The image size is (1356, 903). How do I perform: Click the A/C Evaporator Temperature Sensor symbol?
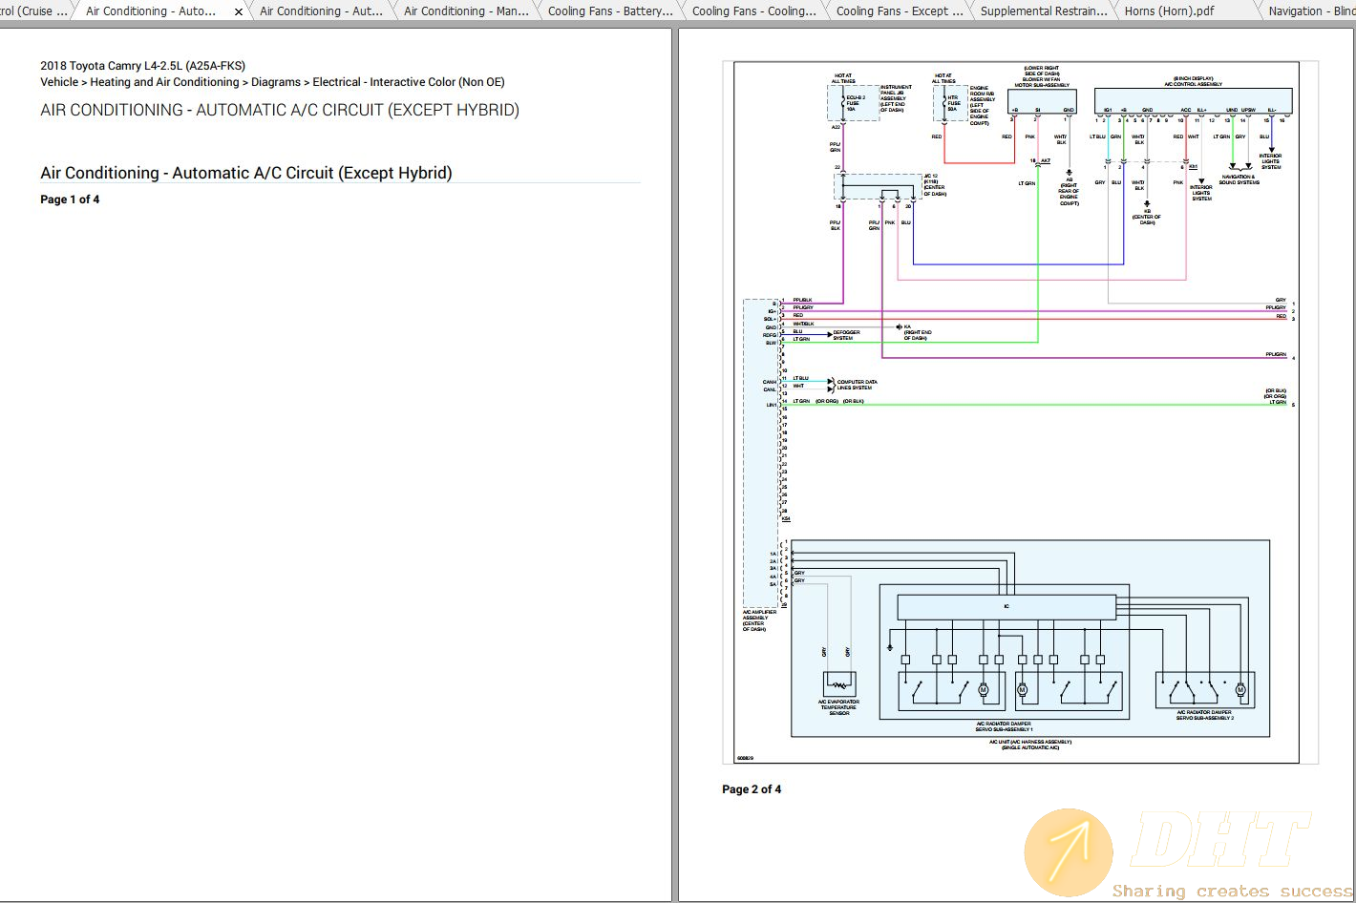839,683
